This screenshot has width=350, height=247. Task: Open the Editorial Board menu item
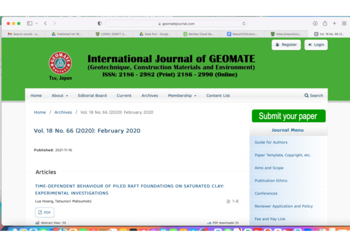[92, 96]
